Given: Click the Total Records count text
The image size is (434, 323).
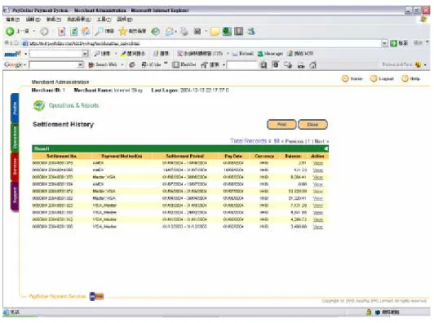Looking at the screenshot, I should 255,141.
